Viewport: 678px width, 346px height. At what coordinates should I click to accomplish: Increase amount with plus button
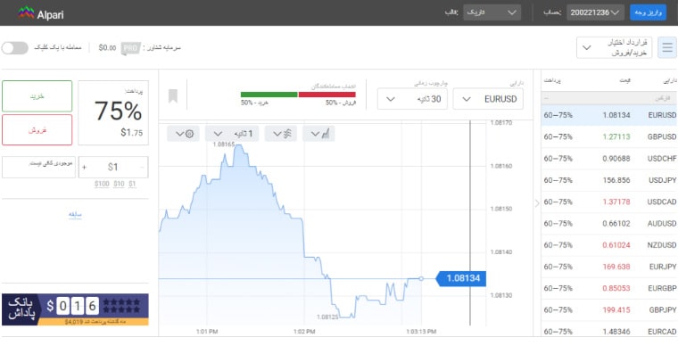pyautogui.click(x=84, y=167)
